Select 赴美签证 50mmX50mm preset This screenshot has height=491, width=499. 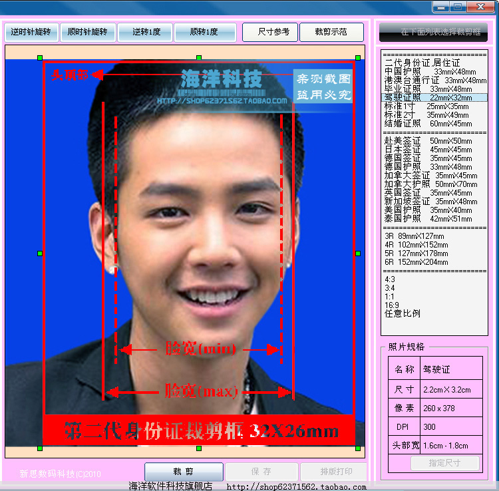coord(434,140)
